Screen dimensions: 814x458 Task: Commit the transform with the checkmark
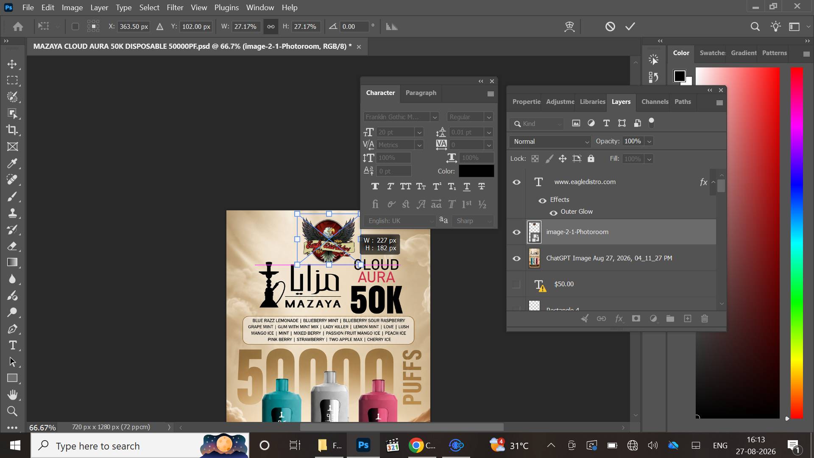click(630, 26)
